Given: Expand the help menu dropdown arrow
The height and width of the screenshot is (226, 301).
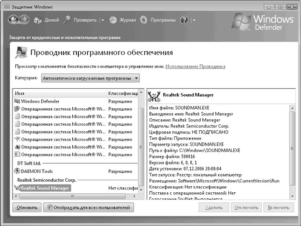Looking at the screenshot, I should tap(194, 20).
